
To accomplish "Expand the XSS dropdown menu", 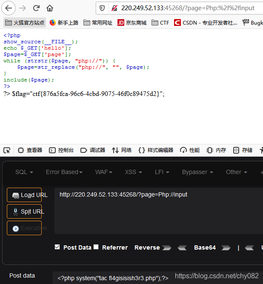I will click(134, 172).
